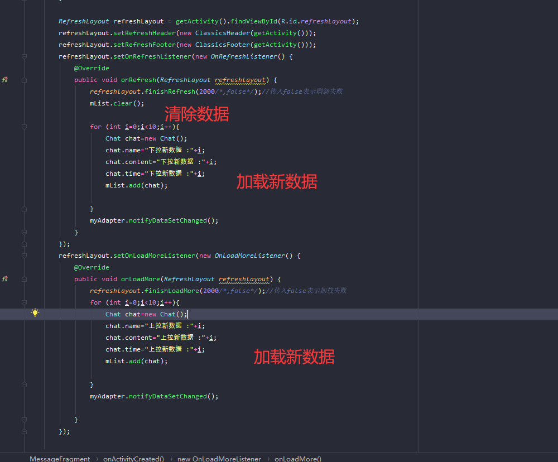Click setOnRefreshListener method name

pos(152,56)
